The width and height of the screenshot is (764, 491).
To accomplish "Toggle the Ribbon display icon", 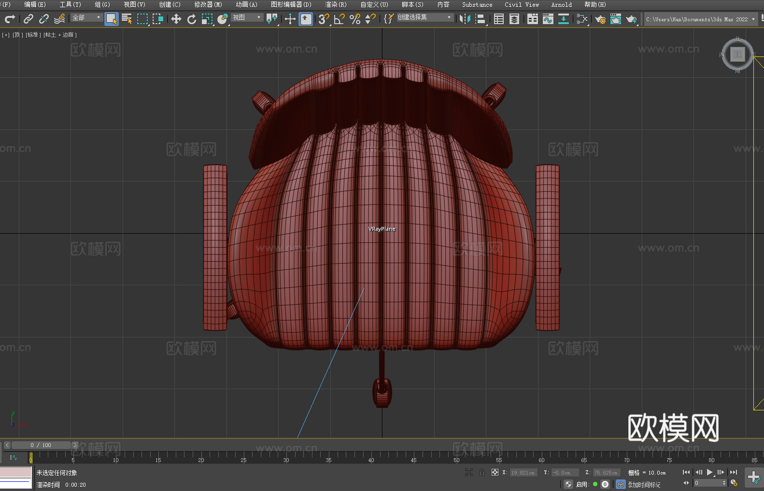I will pos(533,19).
